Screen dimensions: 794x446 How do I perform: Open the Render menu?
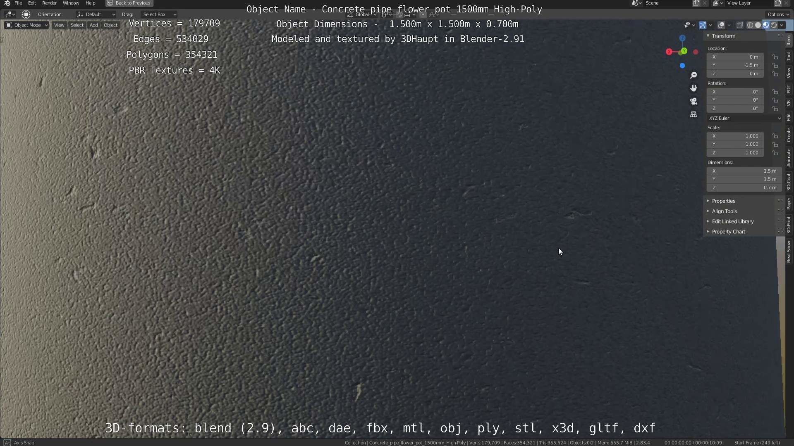point(49,3)
